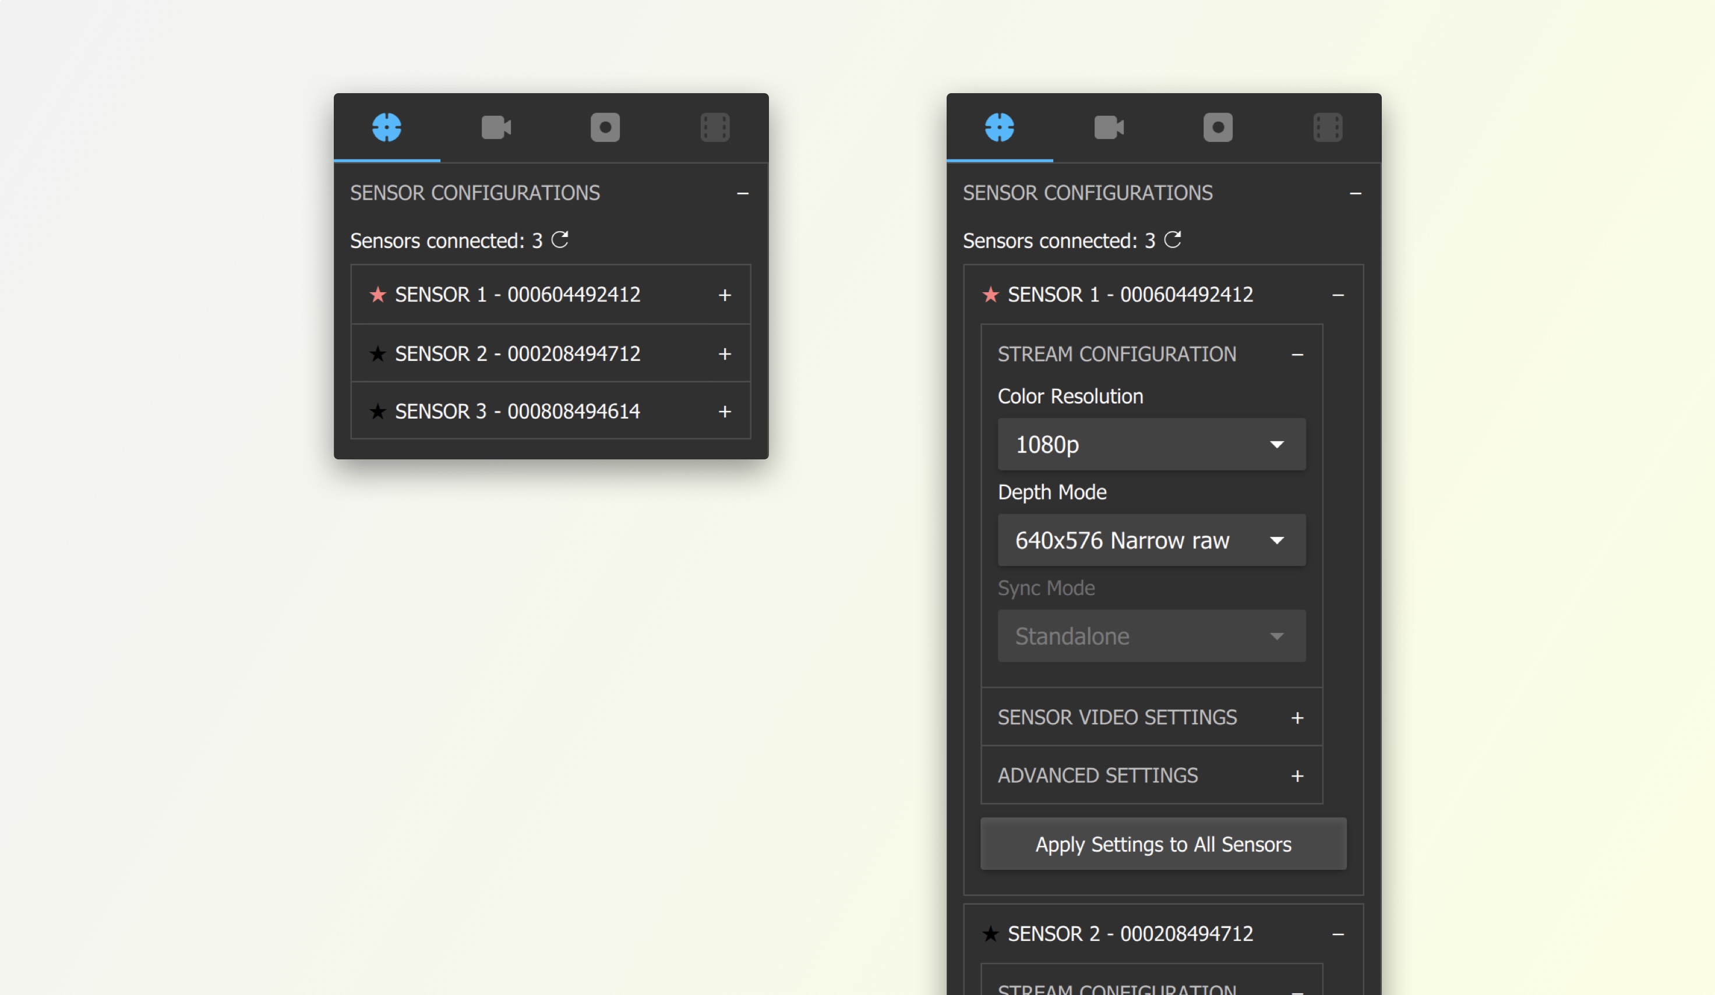Click Apply Settings to All Sensors
The width and height of the screenshot is (1715, 995).
(1162, 844)
